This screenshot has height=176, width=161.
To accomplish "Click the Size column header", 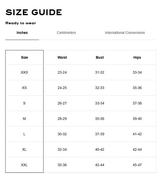I will tap(24, 57).
